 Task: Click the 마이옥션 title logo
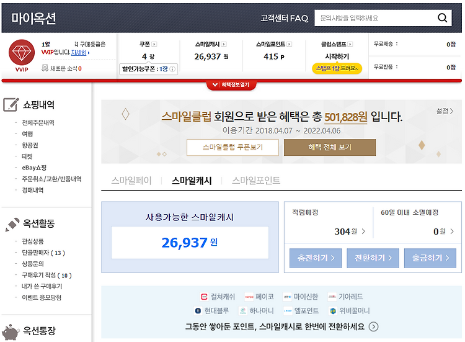[x=33, y=18]
